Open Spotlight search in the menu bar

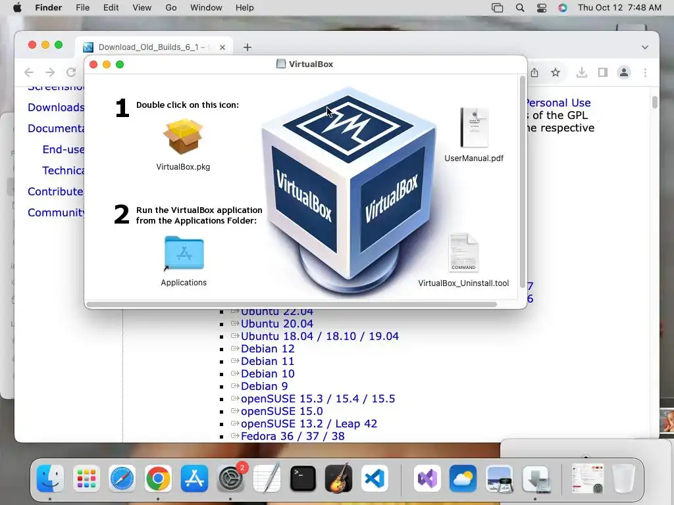coord(520,8)
